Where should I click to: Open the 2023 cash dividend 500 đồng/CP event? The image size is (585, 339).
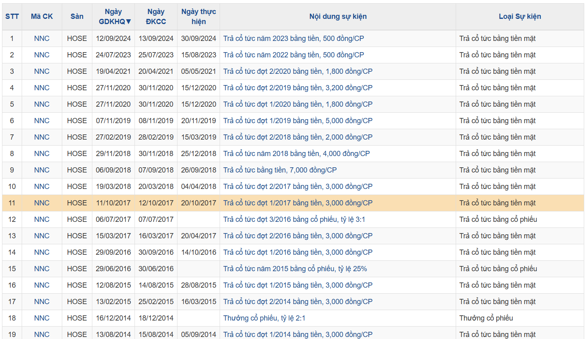[294, 39]
